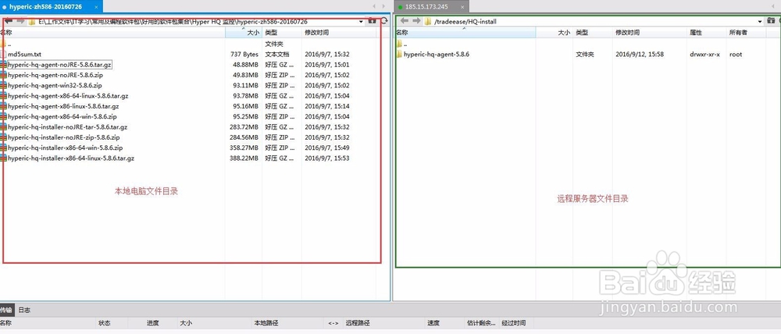781x334 pixels.
Task: Go up one folder in local pane
Action: click(372, 21)
